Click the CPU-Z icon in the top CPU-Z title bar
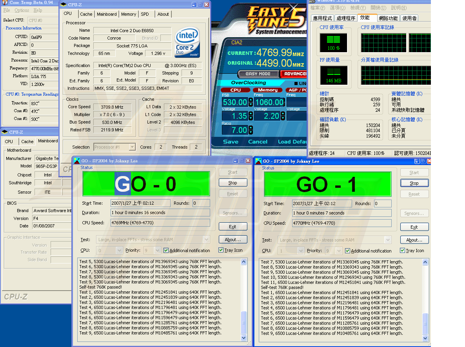The image size is (465, 347). (x=64, y=4)
